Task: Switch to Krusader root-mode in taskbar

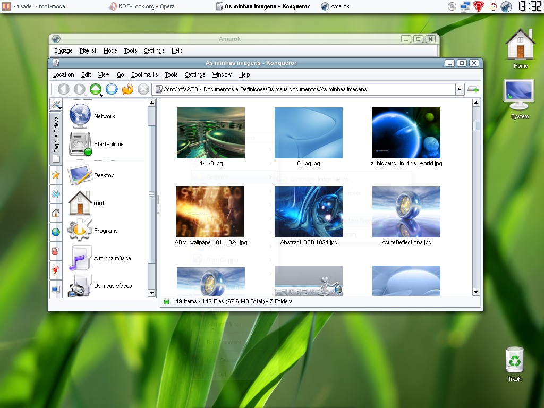Action: (x=33, y=6)
